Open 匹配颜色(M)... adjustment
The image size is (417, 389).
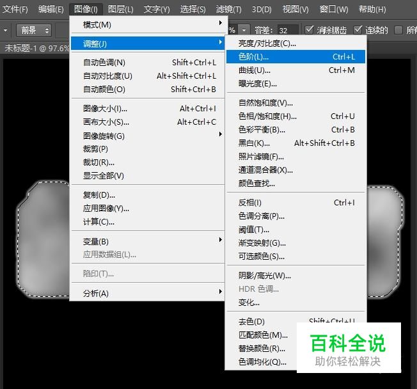click(x=262, y=335)
